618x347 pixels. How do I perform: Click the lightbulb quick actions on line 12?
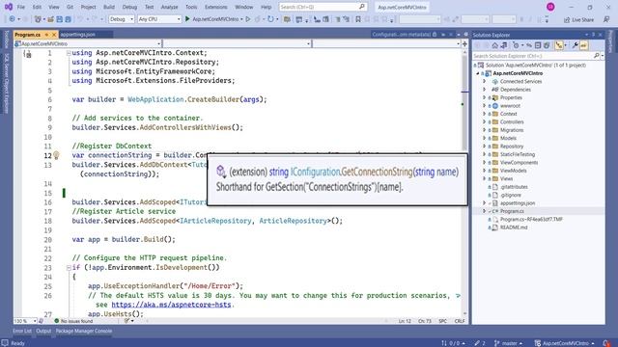(56, 155)
